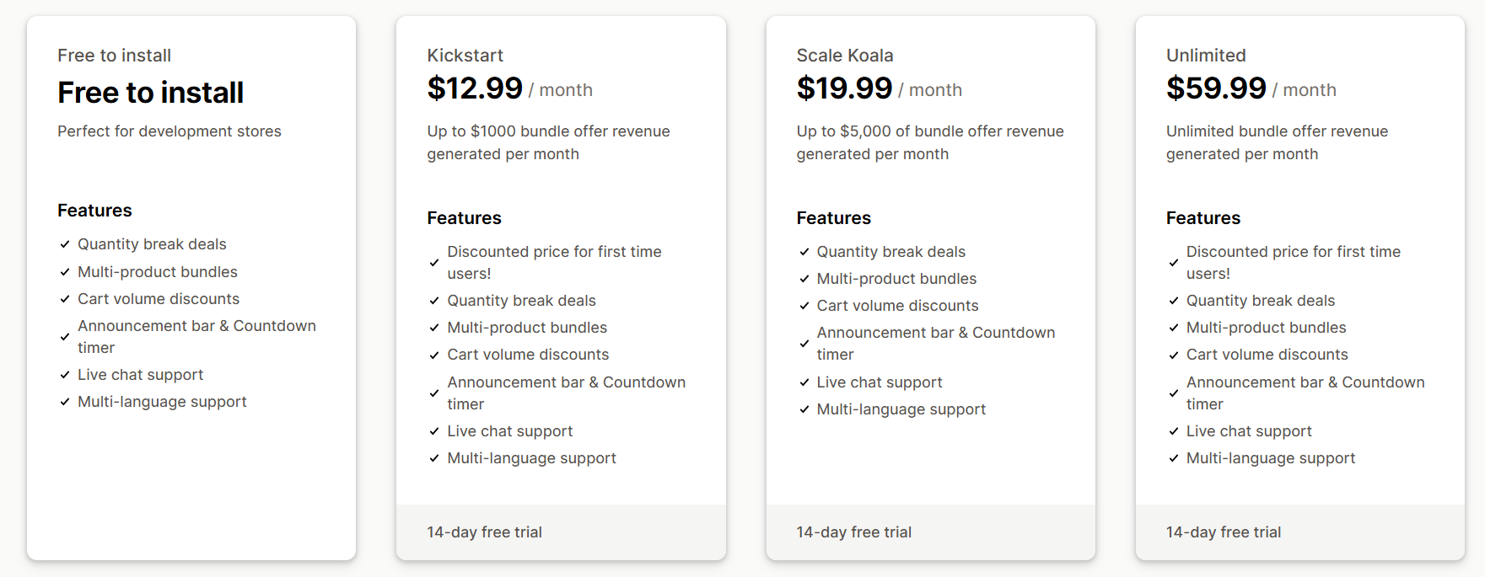
Task: Select the Scale Koala plan title
Action: 844,56
